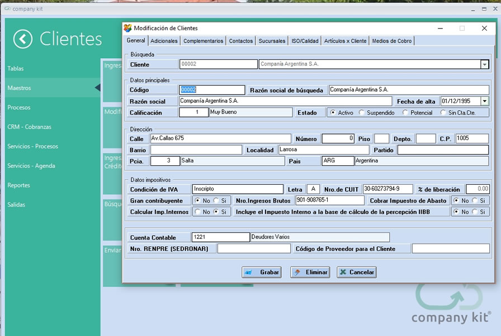
Task: Set Calcular Imp.Internos to No
Action: point(198,212)
